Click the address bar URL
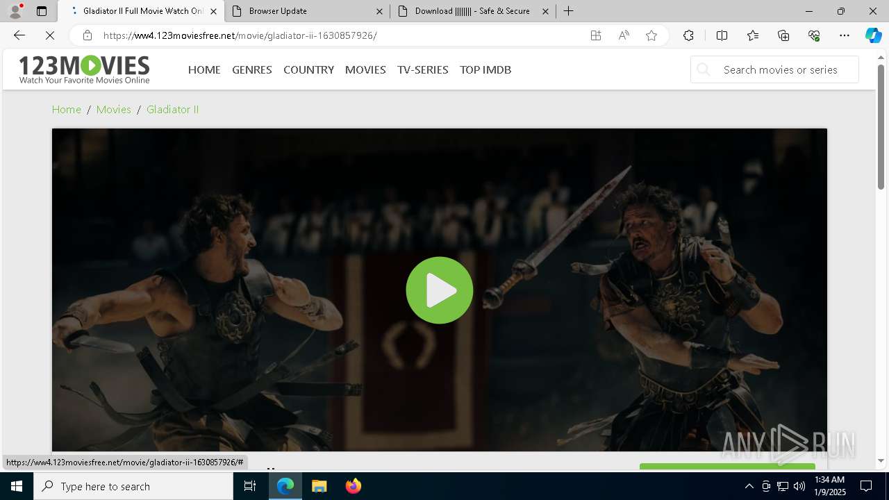889x500 pixels. 240,35
